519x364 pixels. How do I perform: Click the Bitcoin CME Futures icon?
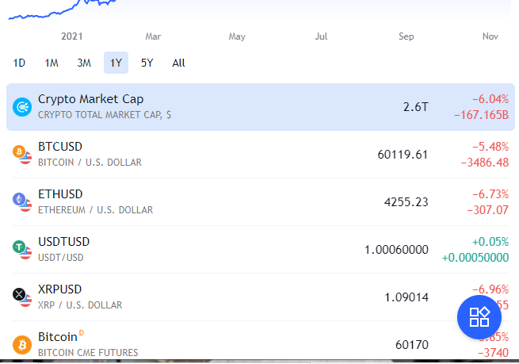tap(22, 345)
